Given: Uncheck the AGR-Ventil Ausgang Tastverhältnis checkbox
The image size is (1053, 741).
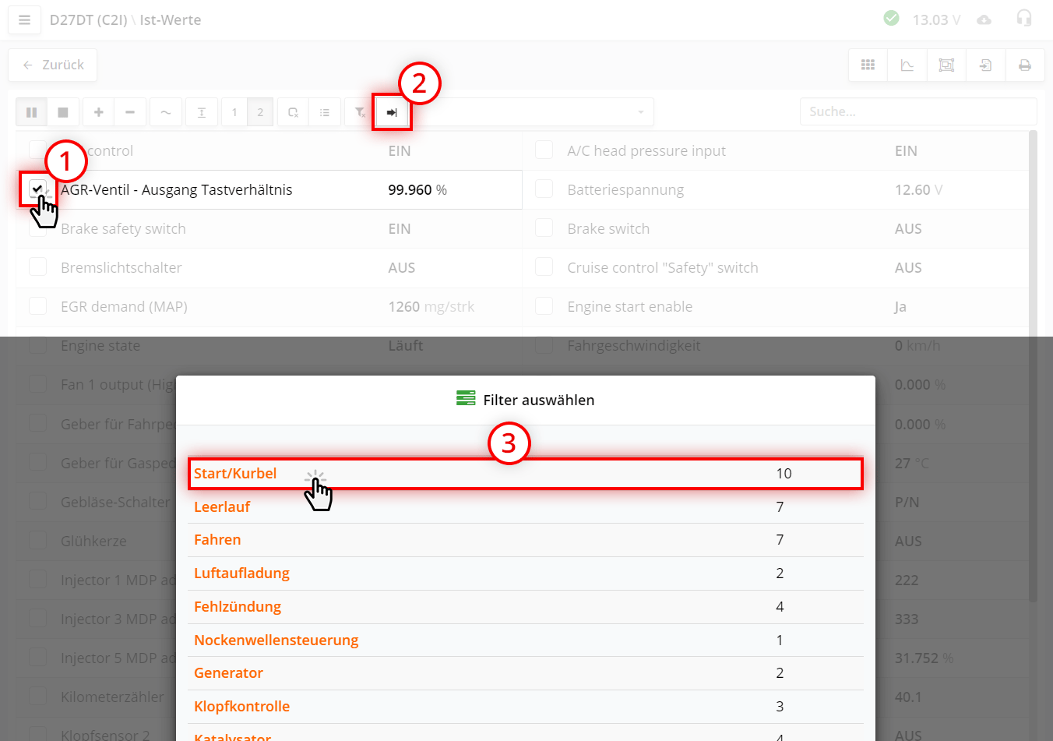Looking at the screenshot, I should pos(37,189).
